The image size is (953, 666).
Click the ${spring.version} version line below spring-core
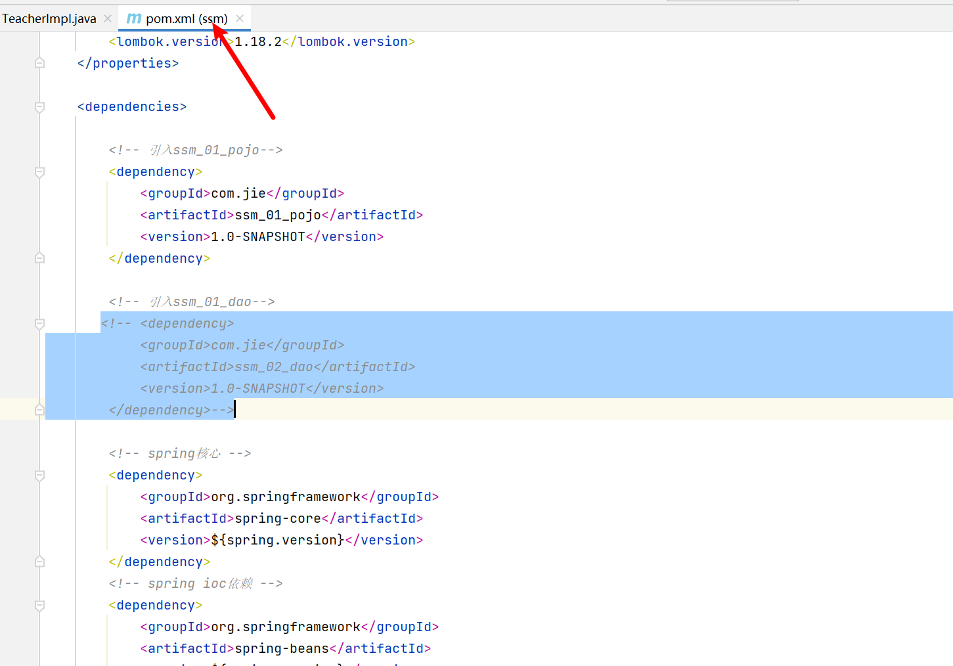point(282,540)
